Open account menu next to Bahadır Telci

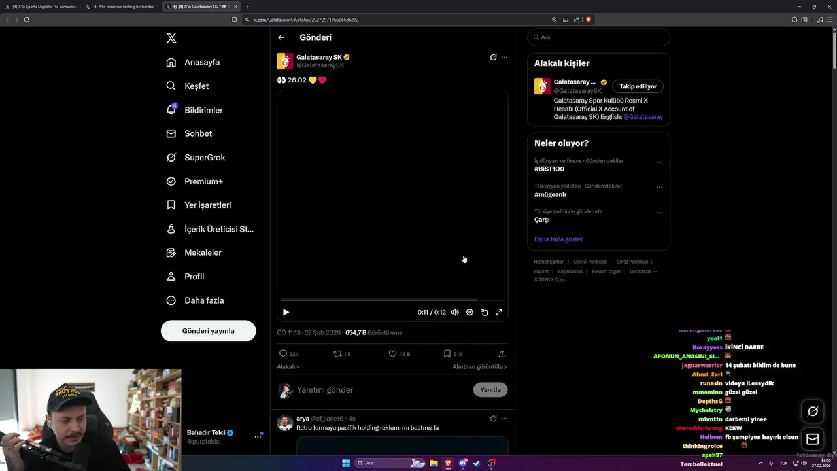(258, 437)
